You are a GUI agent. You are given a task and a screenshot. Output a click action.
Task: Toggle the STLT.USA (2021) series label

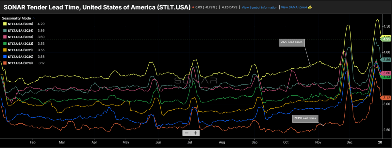point(21,50)
